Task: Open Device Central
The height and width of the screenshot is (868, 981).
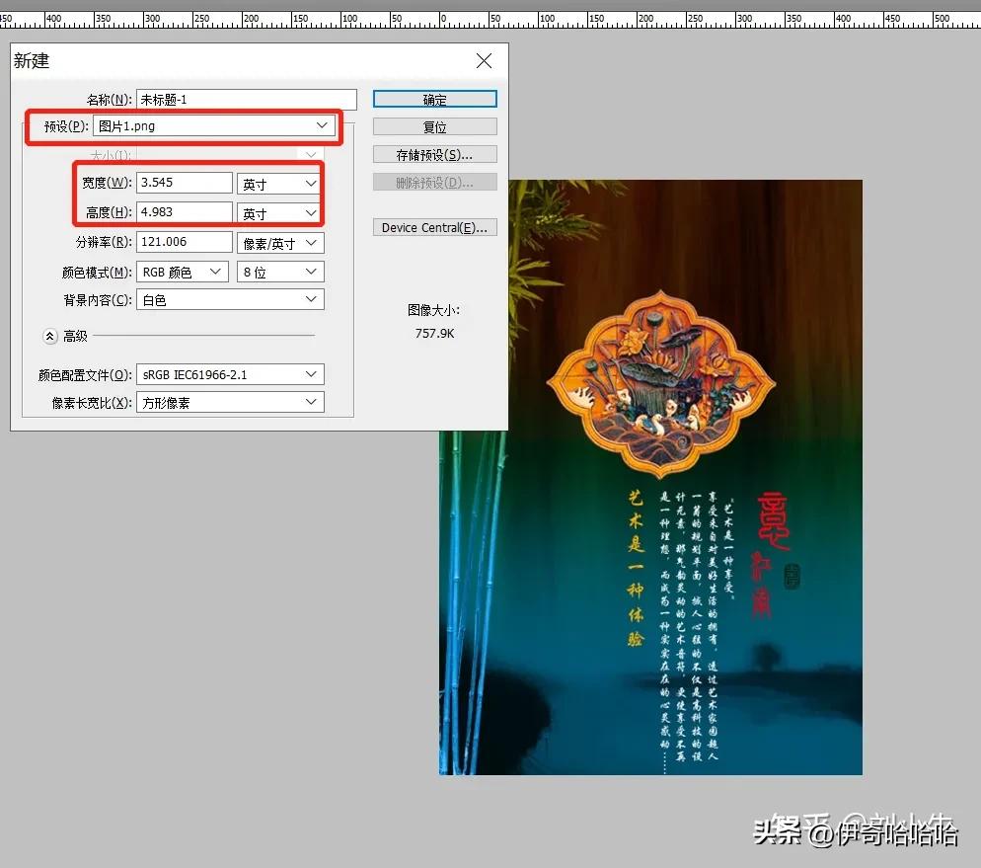Action: click(x=434, y=226)
